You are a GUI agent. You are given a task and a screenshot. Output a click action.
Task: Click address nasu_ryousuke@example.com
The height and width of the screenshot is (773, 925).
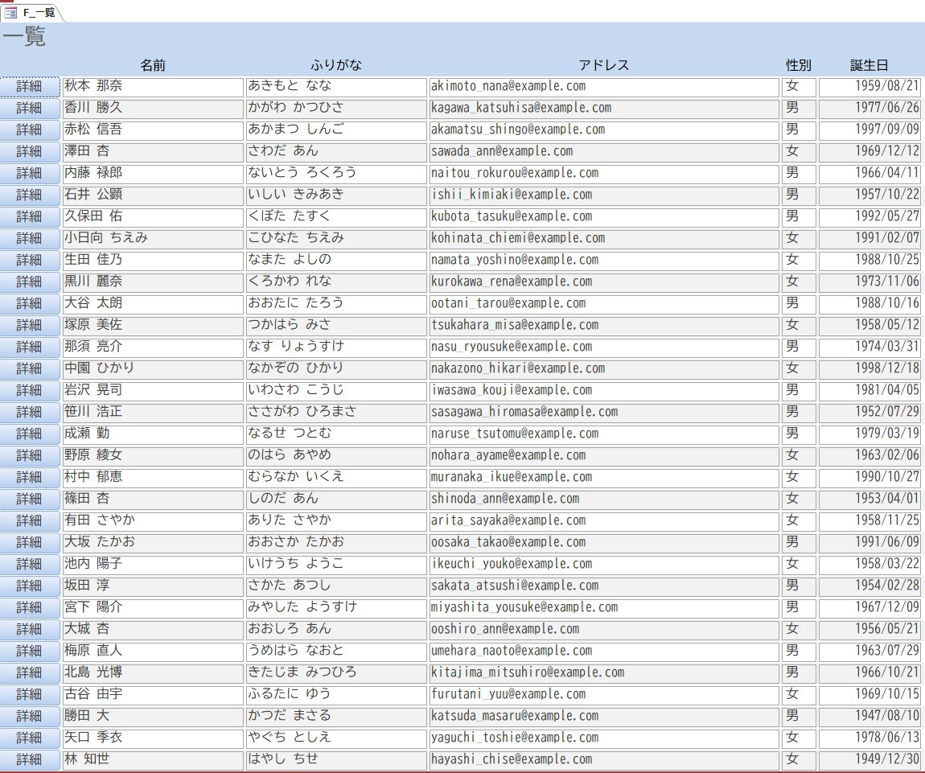(604, 347)
